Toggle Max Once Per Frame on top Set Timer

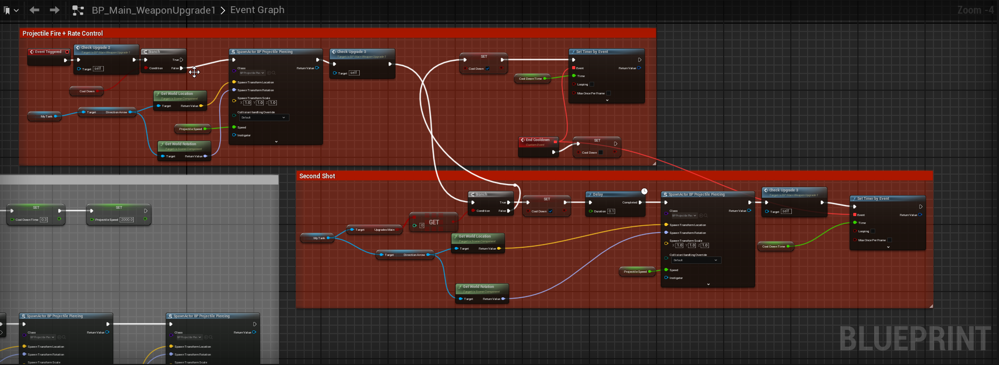[x=608, y=93]
